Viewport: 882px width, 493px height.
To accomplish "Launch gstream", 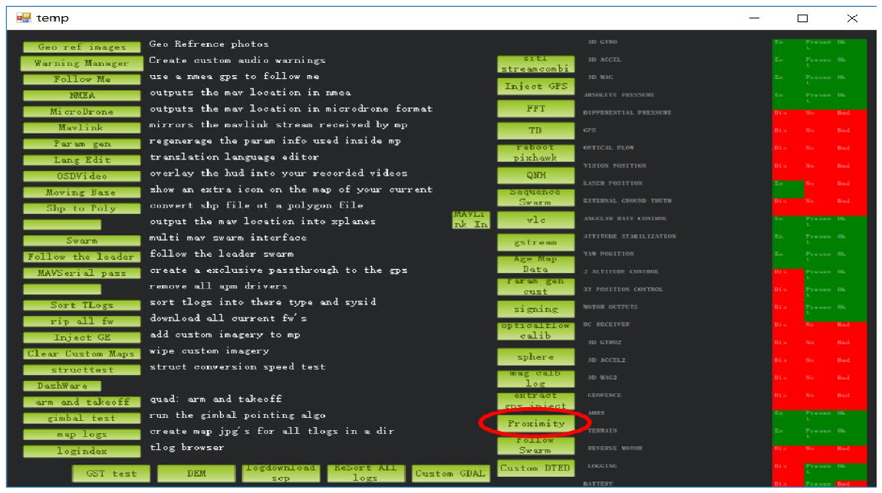I will tap(535, 242).
